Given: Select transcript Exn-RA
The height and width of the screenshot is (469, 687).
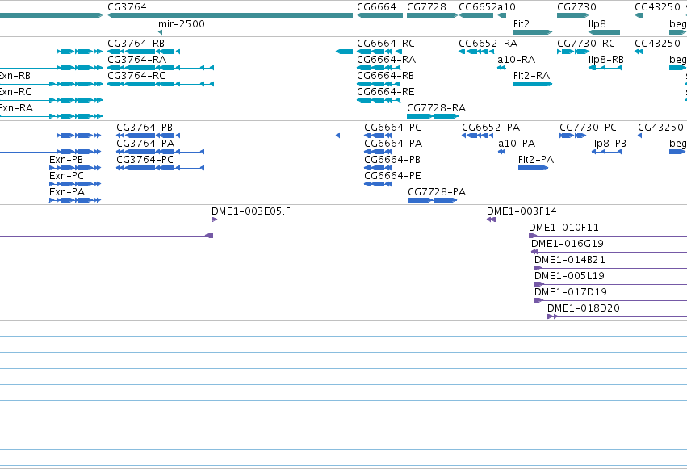Looking at the screenshot, I should [x=51, y=116].
